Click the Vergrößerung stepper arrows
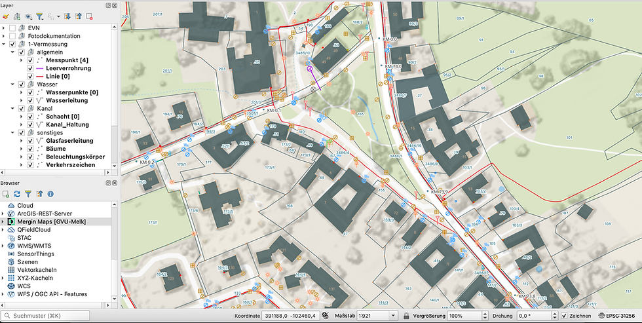Viewport: 642px width, 323px height. 485,316
